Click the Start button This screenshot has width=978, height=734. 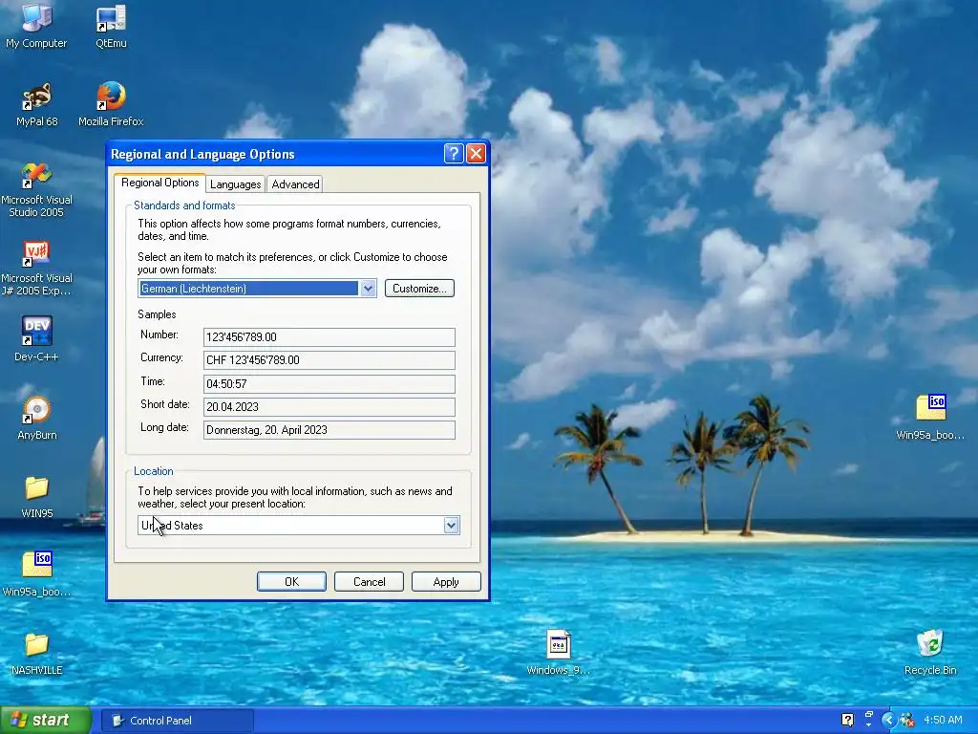tap(46, 721)
